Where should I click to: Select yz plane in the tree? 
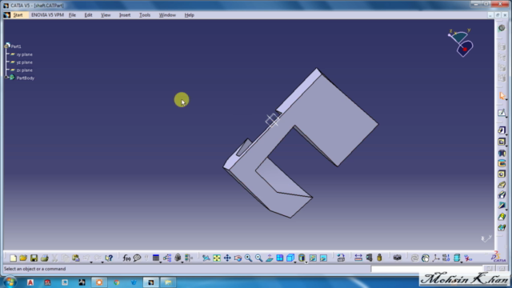click(x=24, y=62)
